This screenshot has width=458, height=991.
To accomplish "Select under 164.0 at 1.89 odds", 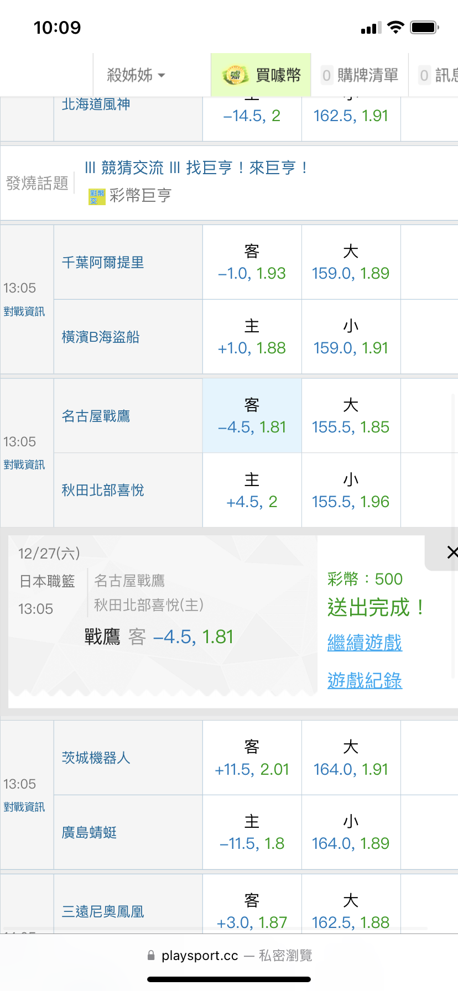I will coord(351,832).
